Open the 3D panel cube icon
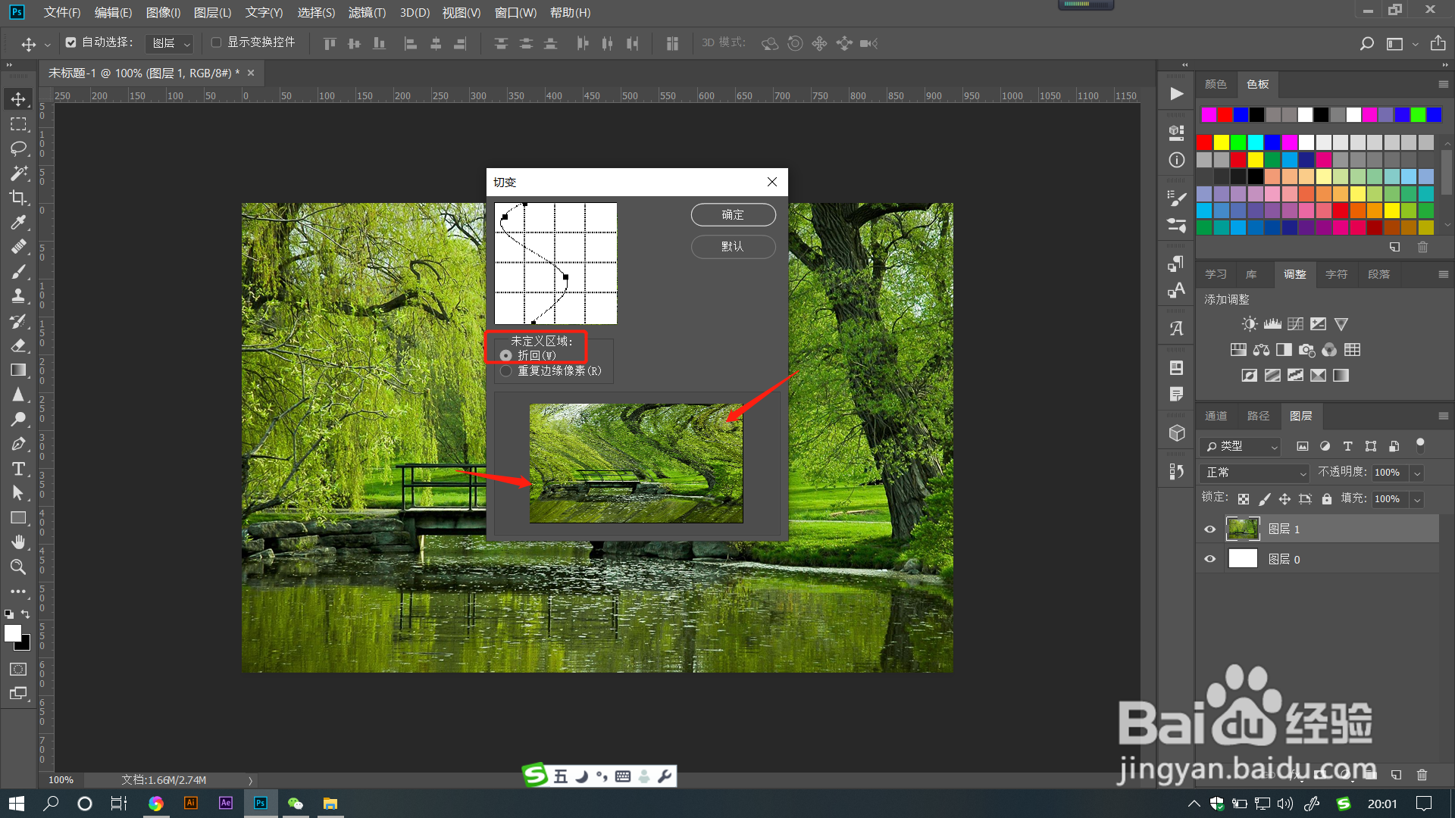The image size is (1455, 818). [1176, 433]
